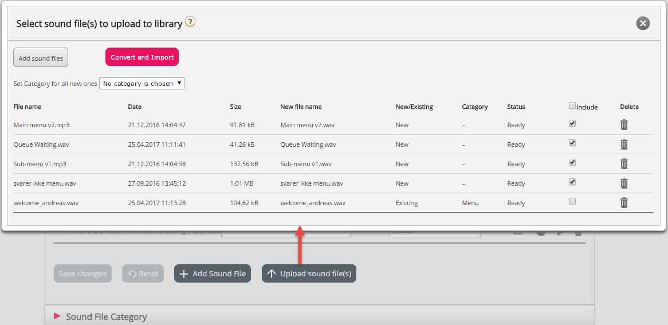Delete the Main menu v2.mp3 file
The image size is (668, 325).
coord(624,125)
